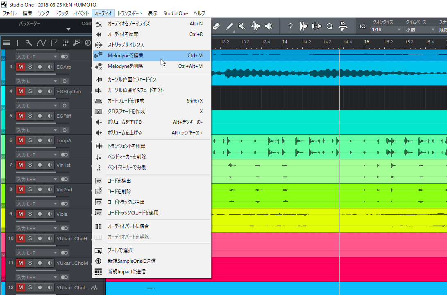The height and width of the screenshot is (295, 447).
Task: Select ストリップサイレンス menu entry
Action: click(151, 45)
